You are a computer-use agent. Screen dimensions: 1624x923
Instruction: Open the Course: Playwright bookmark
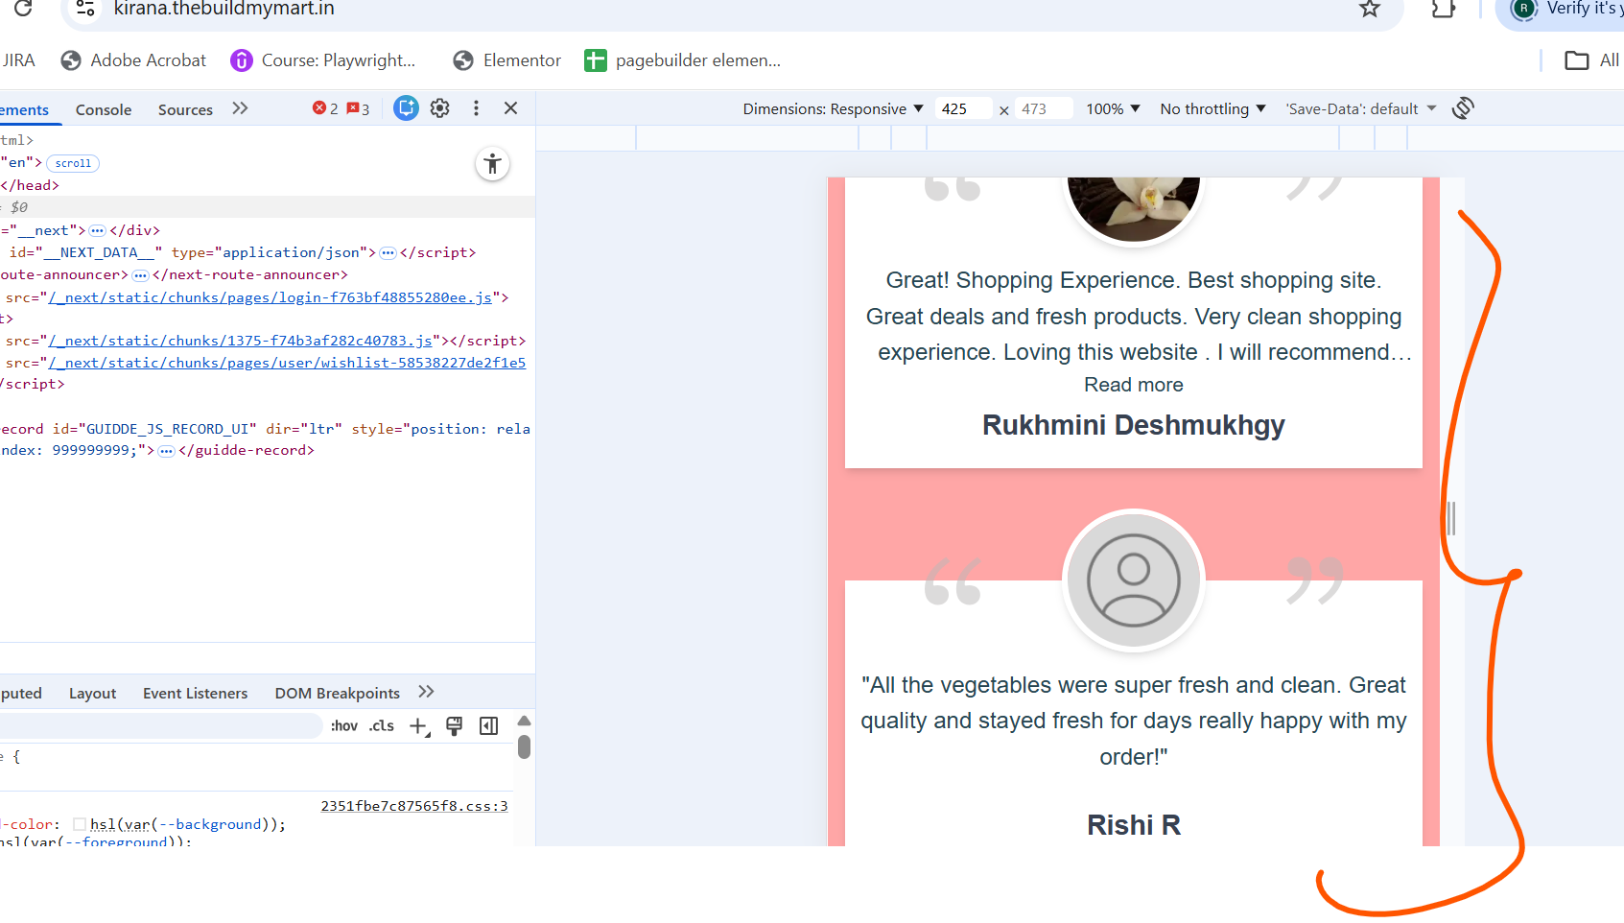[x=323, y=60]
